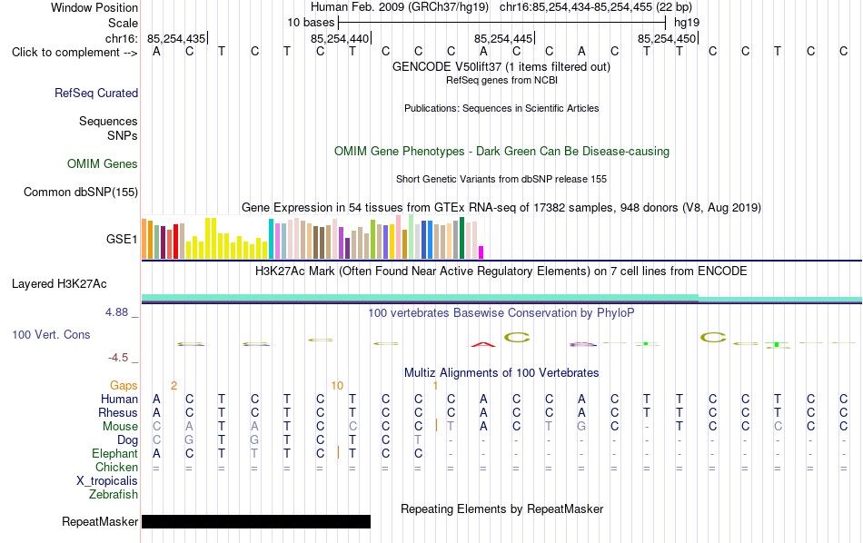Click the dark green GTEx expression bar
Viewport: 863px width, 543px height.
point(461,238)
